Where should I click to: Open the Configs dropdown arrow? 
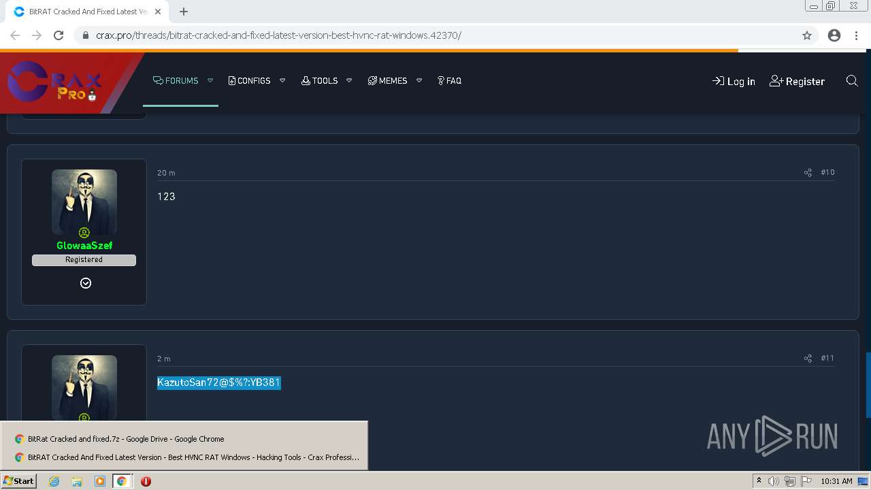click(282, 80)
